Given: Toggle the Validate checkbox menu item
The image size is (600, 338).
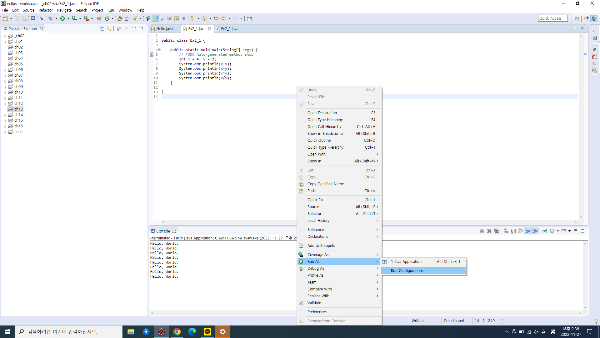Looking at the screenshot, I should tap(314, 303).
